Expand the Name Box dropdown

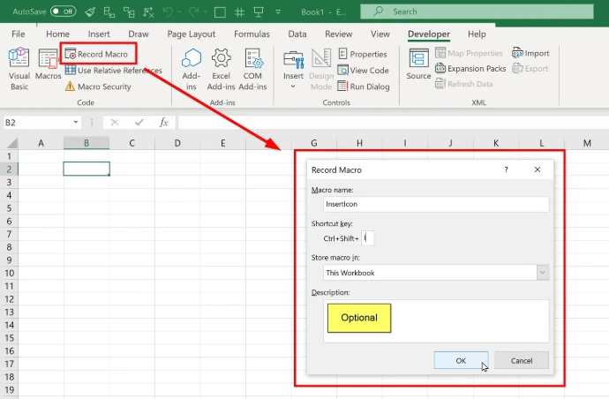(75, 123)
